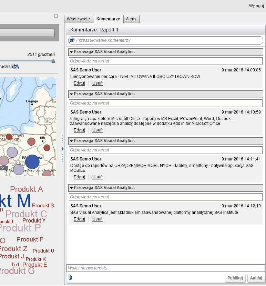Viewport: 266px width, 286px height.
Task: Edit the Microsoft Office integration comment
Action: pyautogui.click(x=79, y=130)
